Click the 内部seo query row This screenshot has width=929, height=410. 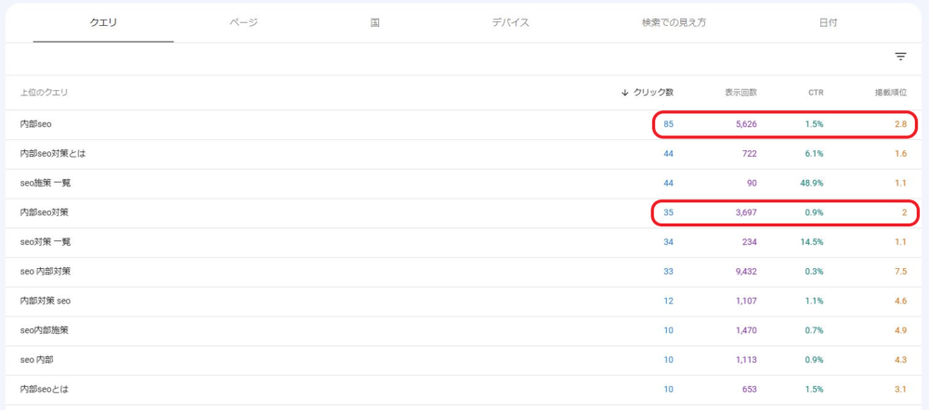36,124
